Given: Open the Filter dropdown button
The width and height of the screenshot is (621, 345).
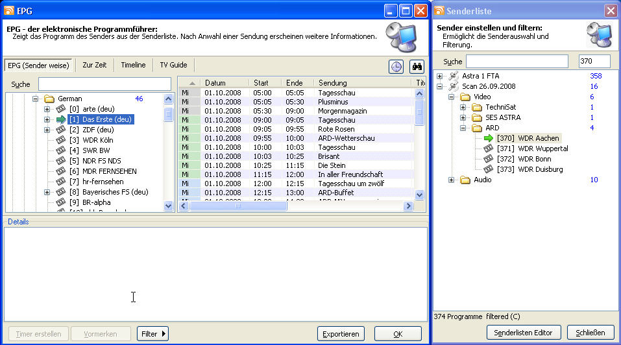Looking at the screenshot, I should click(152, 334).
